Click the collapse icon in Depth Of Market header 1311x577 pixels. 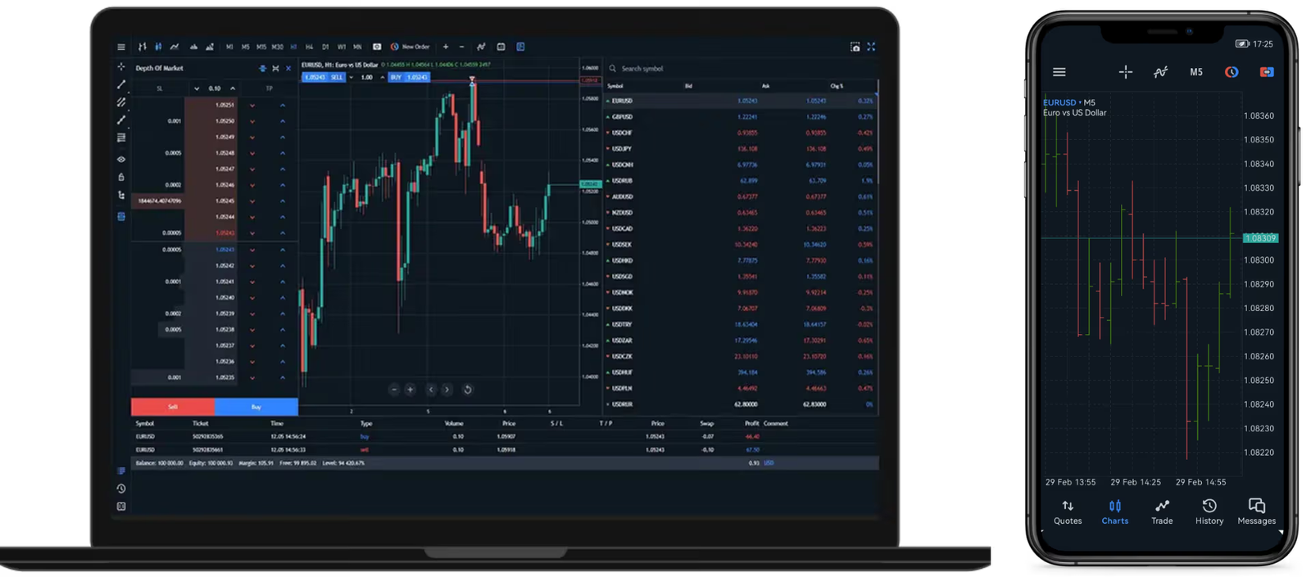click(x=275, y=69)
